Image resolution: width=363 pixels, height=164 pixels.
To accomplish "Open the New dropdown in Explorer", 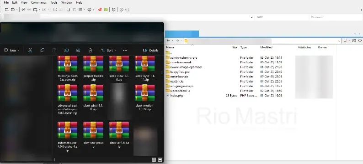I will pos(12,50).
